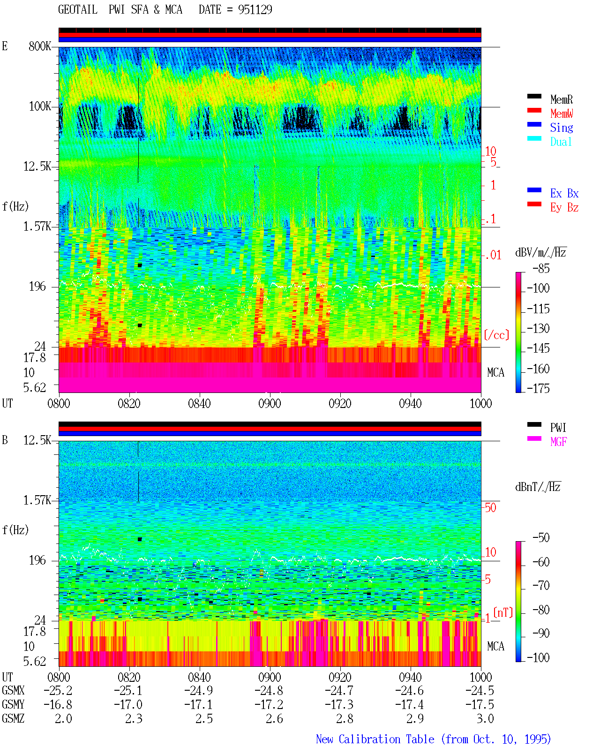Screen dimensions: 600x747
Task: Click the '-50' color scale value
Action: pos(541,537)
